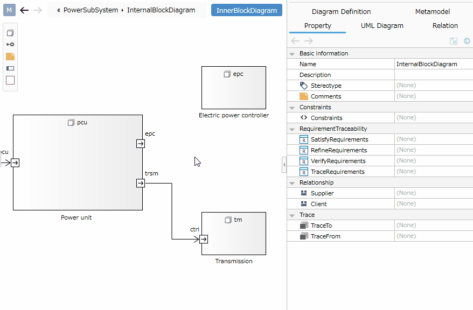This screenshot has height=310, width=473.
Task: Click the epc port on pcu block
Action: (141, 144)
